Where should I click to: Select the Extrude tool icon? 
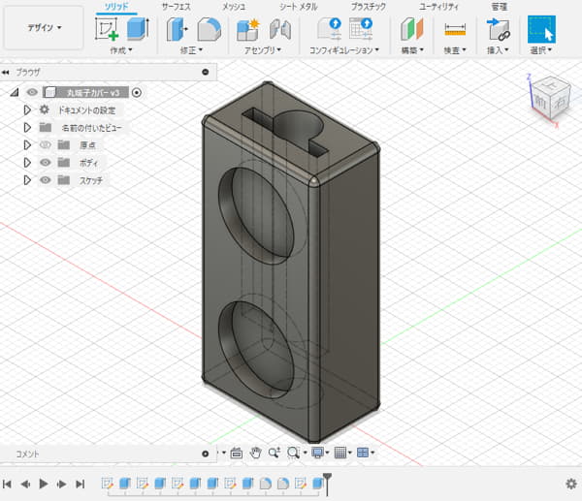point(138,29)
